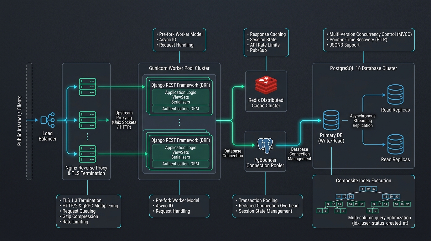The image size is (431, 241).
Task: Select "Multi-column query optimization" text
Action: (380, 217)
